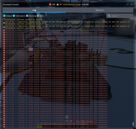Click error icon beside 20:15:02 entry
This screenshot has width=136, height=129.
tap(4, 118)
